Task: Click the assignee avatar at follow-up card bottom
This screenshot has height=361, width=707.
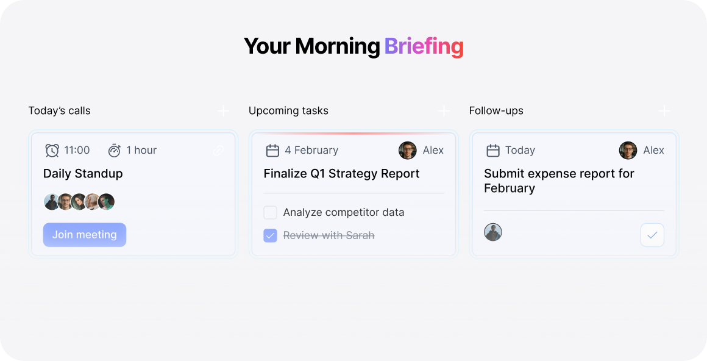Action: coord(493,232)
